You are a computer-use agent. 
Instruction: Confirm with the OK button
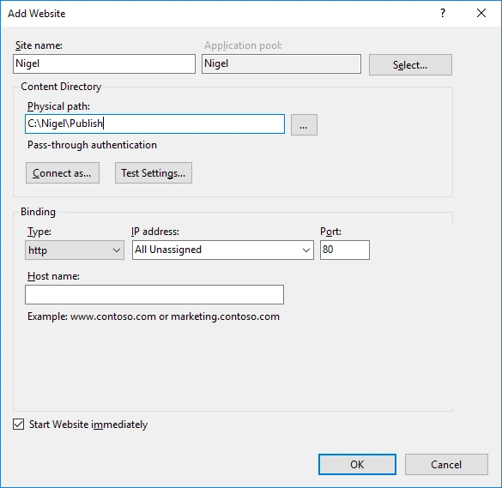(357, 464)
